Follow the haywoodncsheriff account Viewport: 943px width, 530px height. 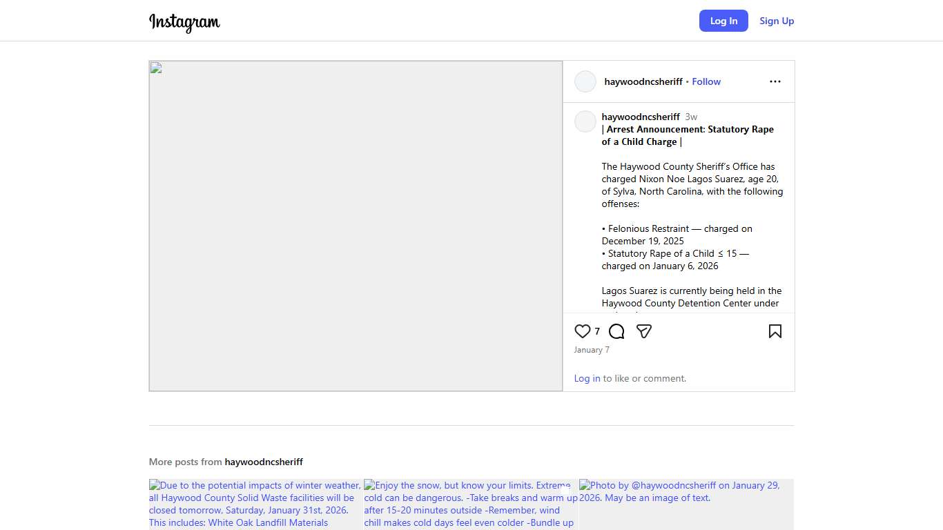[706, 81]
